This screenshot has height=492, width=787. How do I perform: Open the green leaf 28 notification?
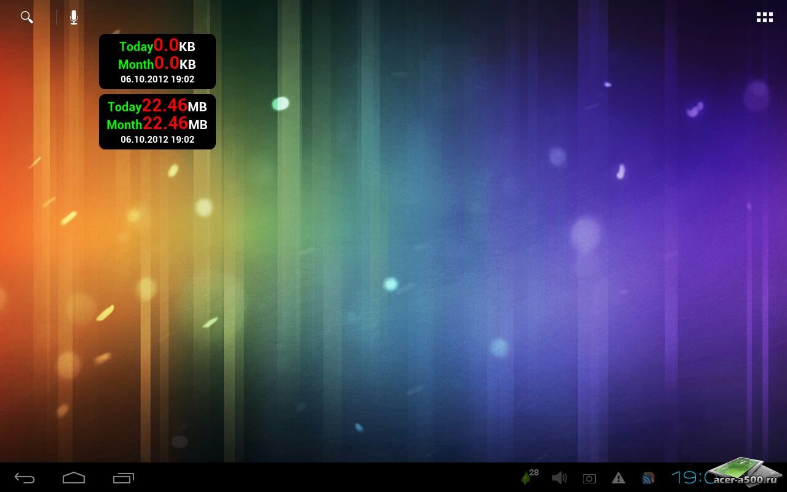pyautogui.click(x=528, y=477)
